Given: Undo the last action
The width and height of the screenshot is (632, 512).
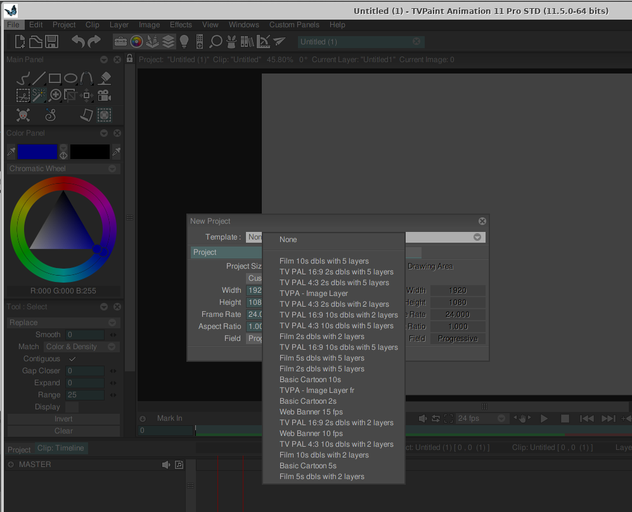Looking at the screenshot, I should click(78, 41).
